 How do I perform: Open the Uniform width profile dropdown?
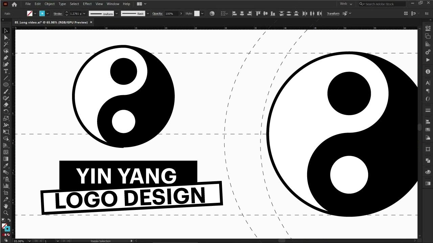[x=117, y=13]
